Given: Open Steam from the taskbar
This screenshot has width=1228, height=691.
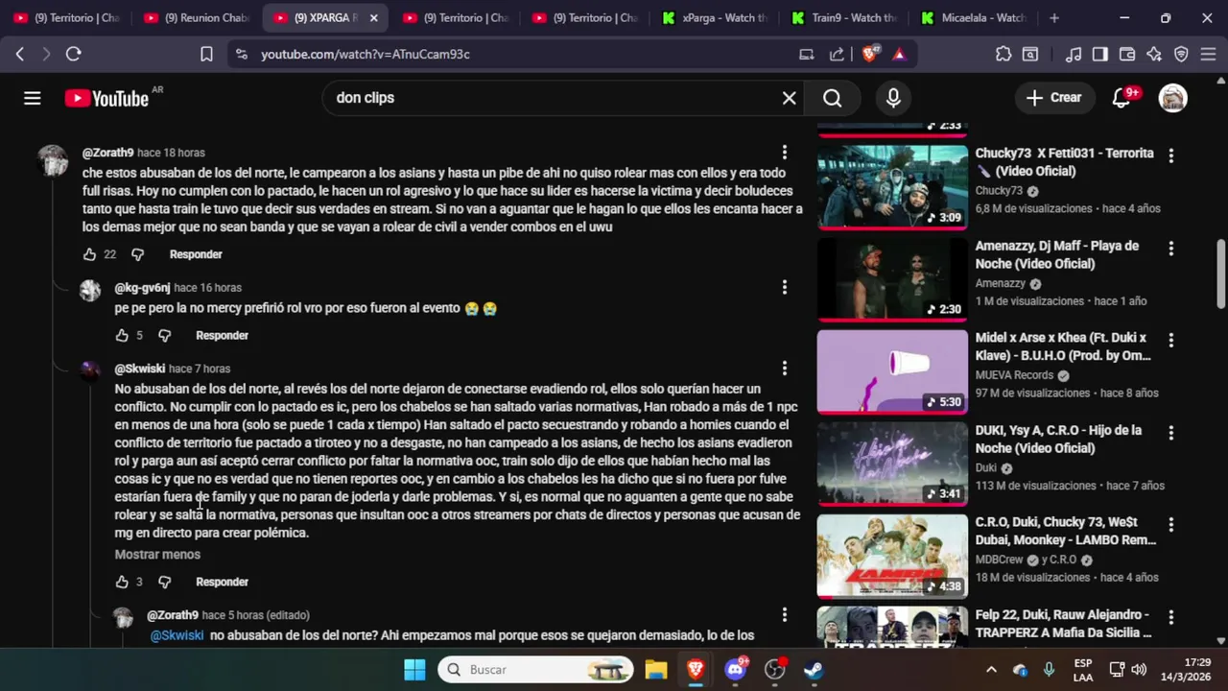Looking at the screenshot, I should point(814,669).
